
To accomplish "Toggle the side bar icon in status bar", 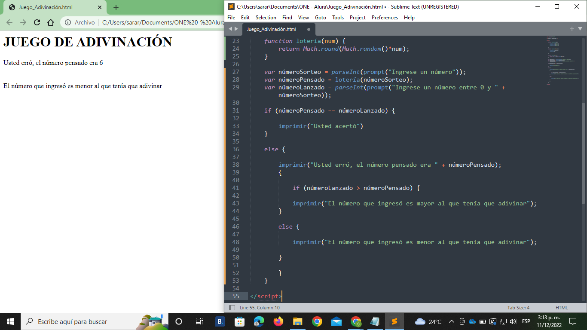I will (232, 308).
